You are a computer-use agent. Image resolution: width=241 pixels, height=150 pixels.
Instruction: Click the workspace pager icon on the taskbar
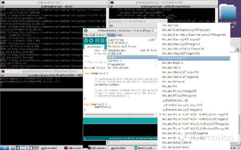29,148
